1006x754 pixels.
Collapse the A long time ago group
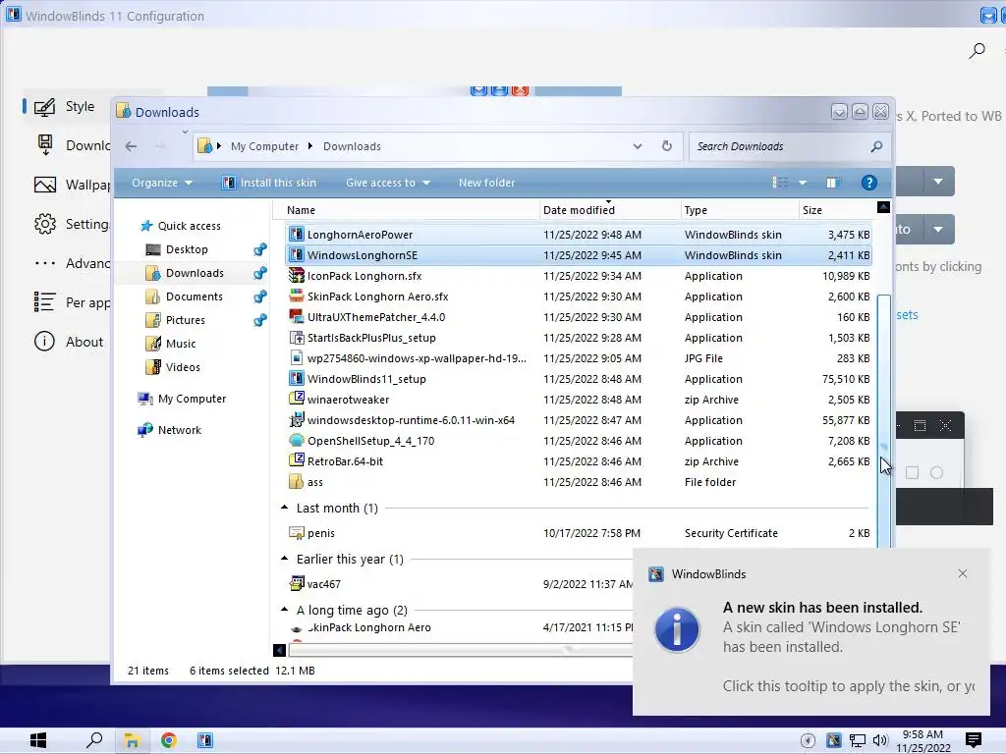click(284, 610)
